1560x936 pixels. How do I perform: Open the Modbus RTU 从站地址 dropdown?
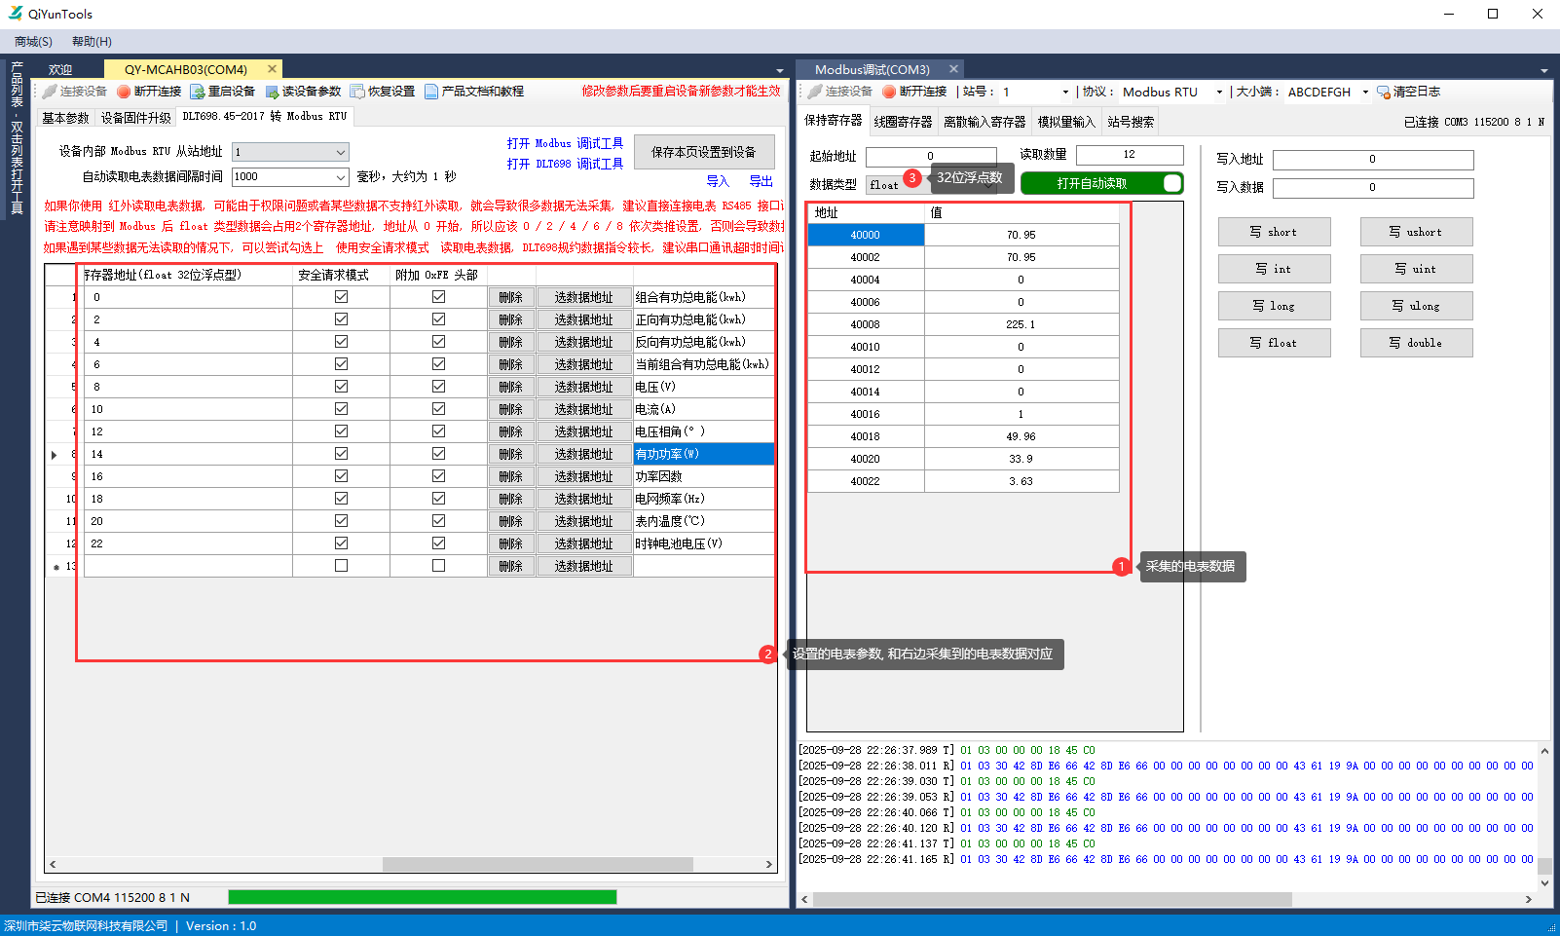click(x=340, y=152)
